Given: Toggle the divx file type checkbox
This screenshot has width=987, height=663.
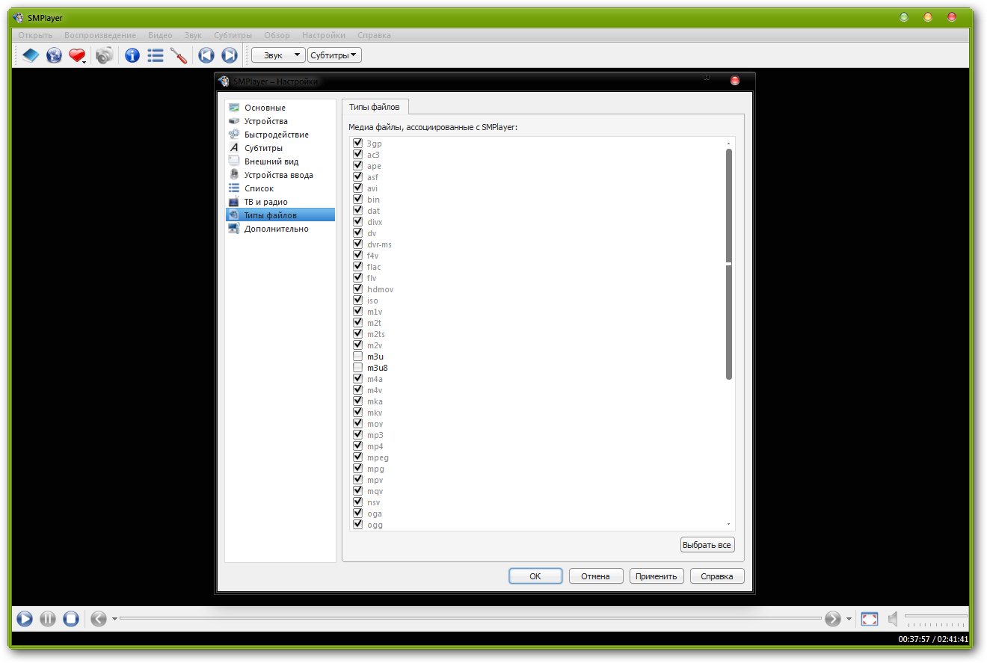Looking at the screenshot, I should click(x=358, y=221).
